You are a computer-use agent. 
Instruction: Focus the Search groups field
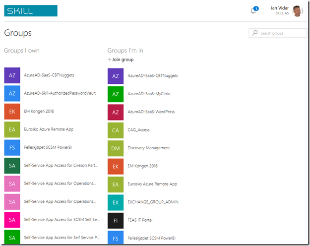click(x=278, y=33)
